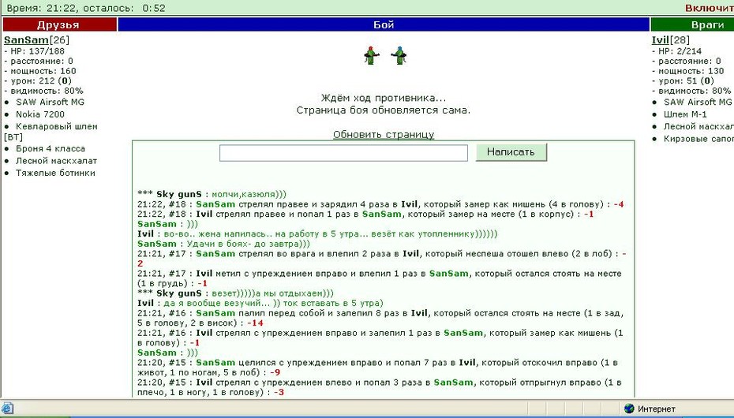
Task: Click 'мощность: 160' stat
Action: [43, 71]
